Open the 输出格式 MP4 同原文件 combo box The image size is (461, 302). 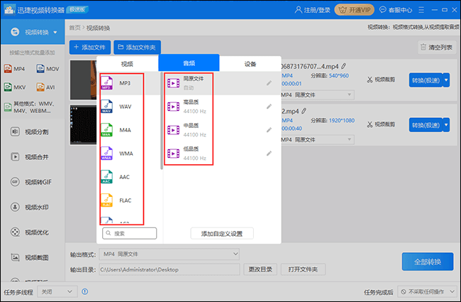(x=170, y=254)
